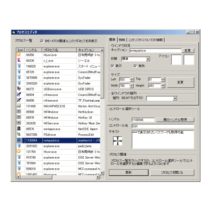Select the Hotkey Main Ser caption cell
This screenshot has width=211, height=211.
[x=89, y=123]
